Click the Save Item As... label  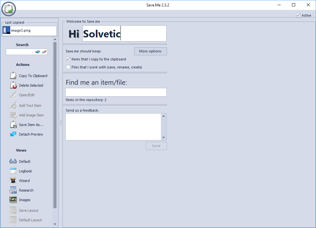[31, 125]
